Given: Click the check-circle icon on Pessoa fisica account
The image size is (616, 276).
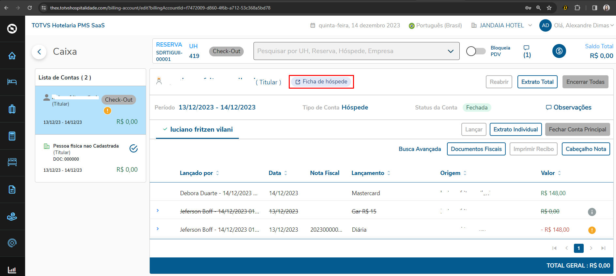Looking at the screenshot, I should 134,149.
